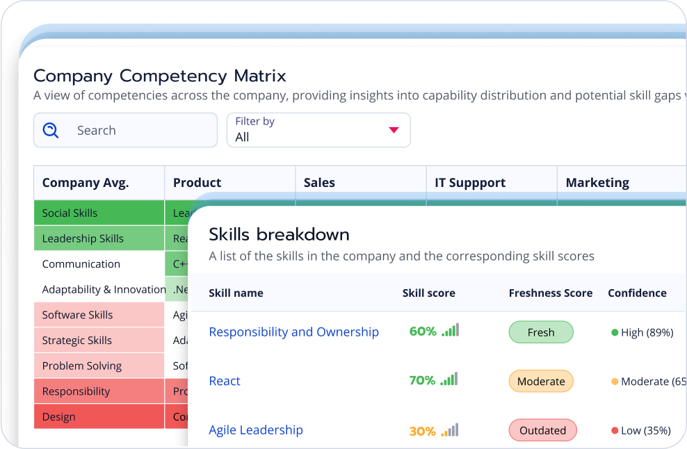
Task: Select the Company Avg. column header
Action: [x=86, y=183]
